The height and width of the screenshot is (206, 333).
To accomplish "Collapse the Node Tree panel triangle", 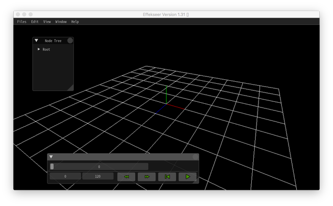I will [36, 41].
